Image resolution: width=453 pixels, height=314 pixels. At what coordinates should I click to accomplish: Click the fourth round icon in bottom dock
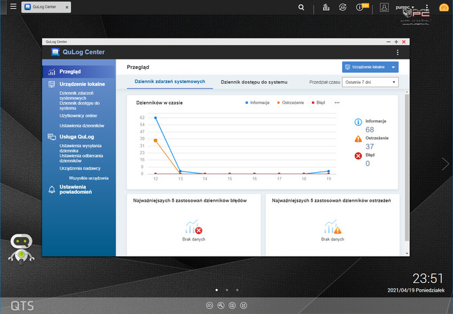coord(243,305)
